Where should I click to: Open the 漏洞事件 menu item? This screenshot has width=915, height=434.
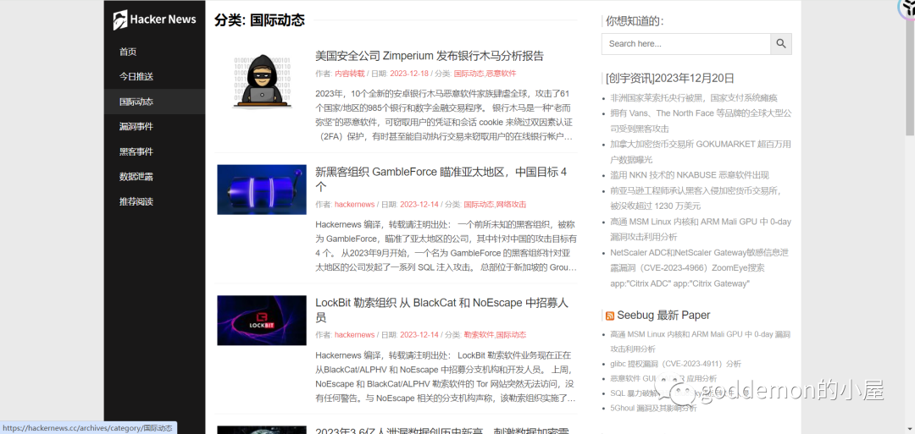(x=136, y=126)
